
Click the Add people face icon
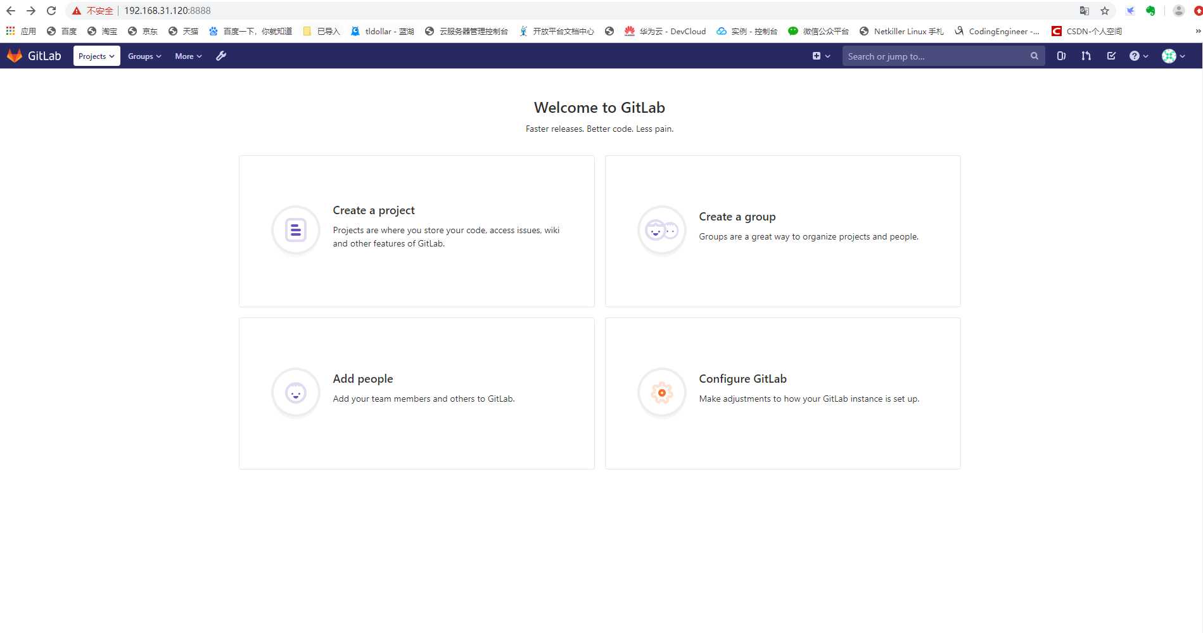coord(295,393)
